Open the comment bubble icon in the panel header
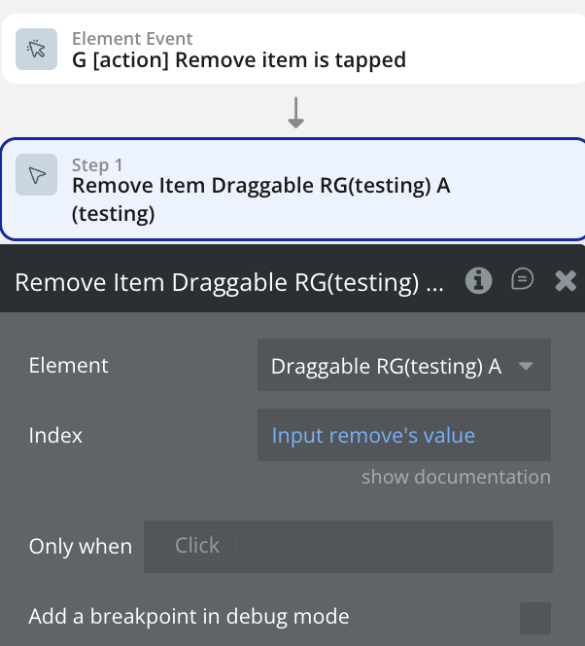585x646 pixels. [522, 280]
